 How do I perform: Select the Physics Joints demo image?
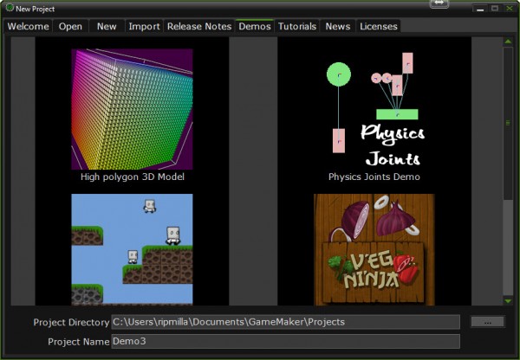tap(374, 109)
